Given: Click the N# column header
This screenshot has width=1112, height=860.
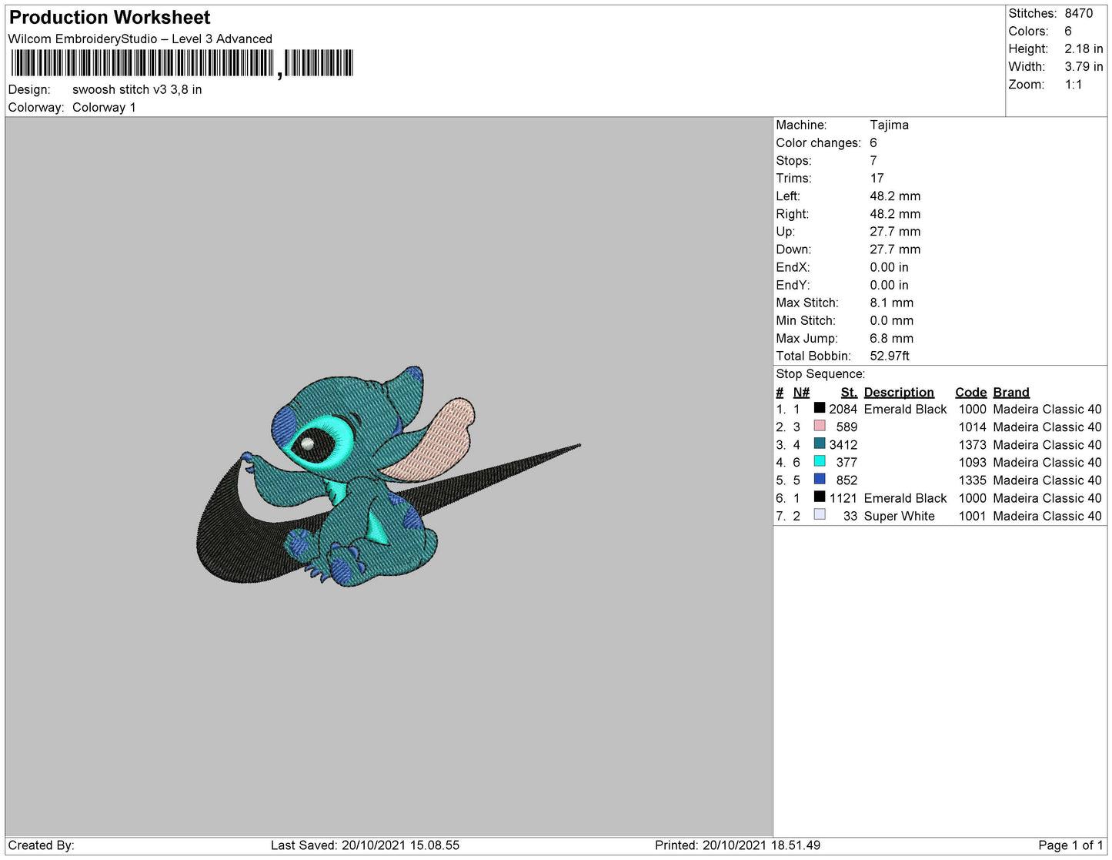Looking at the screenshot, I should (801, 392).
